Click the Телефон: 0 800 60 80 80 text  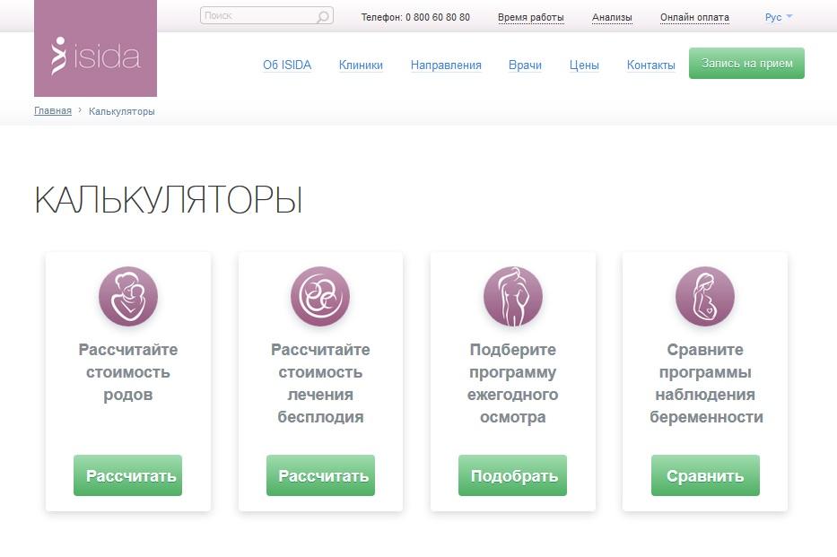(x=415, y=17)
